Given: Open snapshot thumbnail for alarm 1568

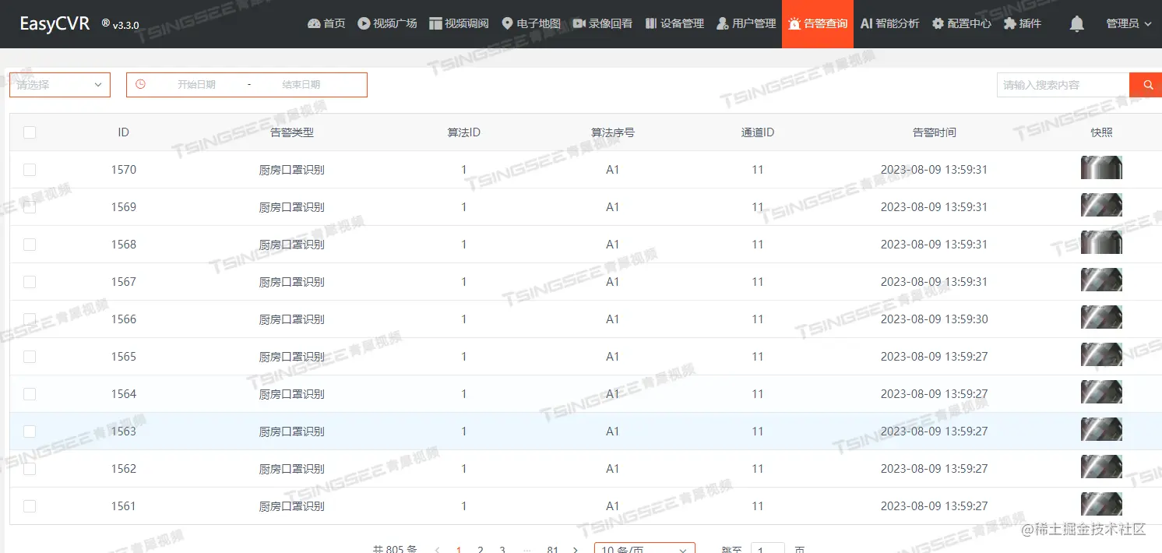Looking at the screenshot, I should 1101,242.
